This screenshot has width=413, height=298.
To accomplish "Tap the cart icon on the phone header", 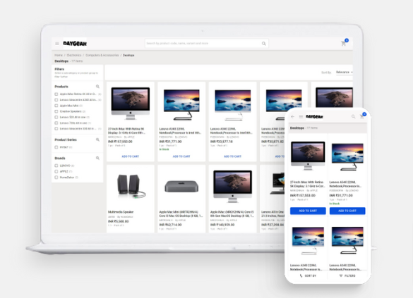I will tap(362, 116).
